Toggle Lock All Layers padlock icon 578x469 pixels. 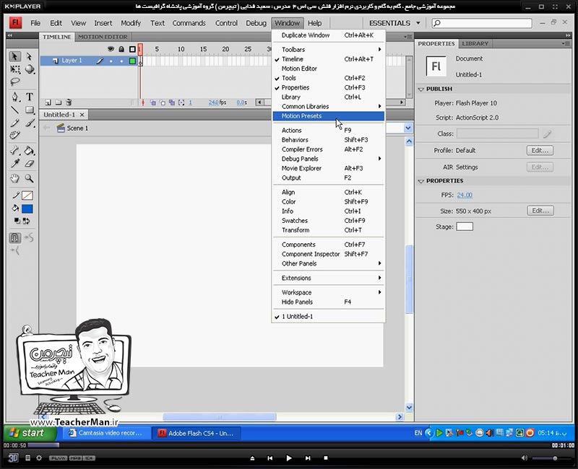(x=121, y=49)
